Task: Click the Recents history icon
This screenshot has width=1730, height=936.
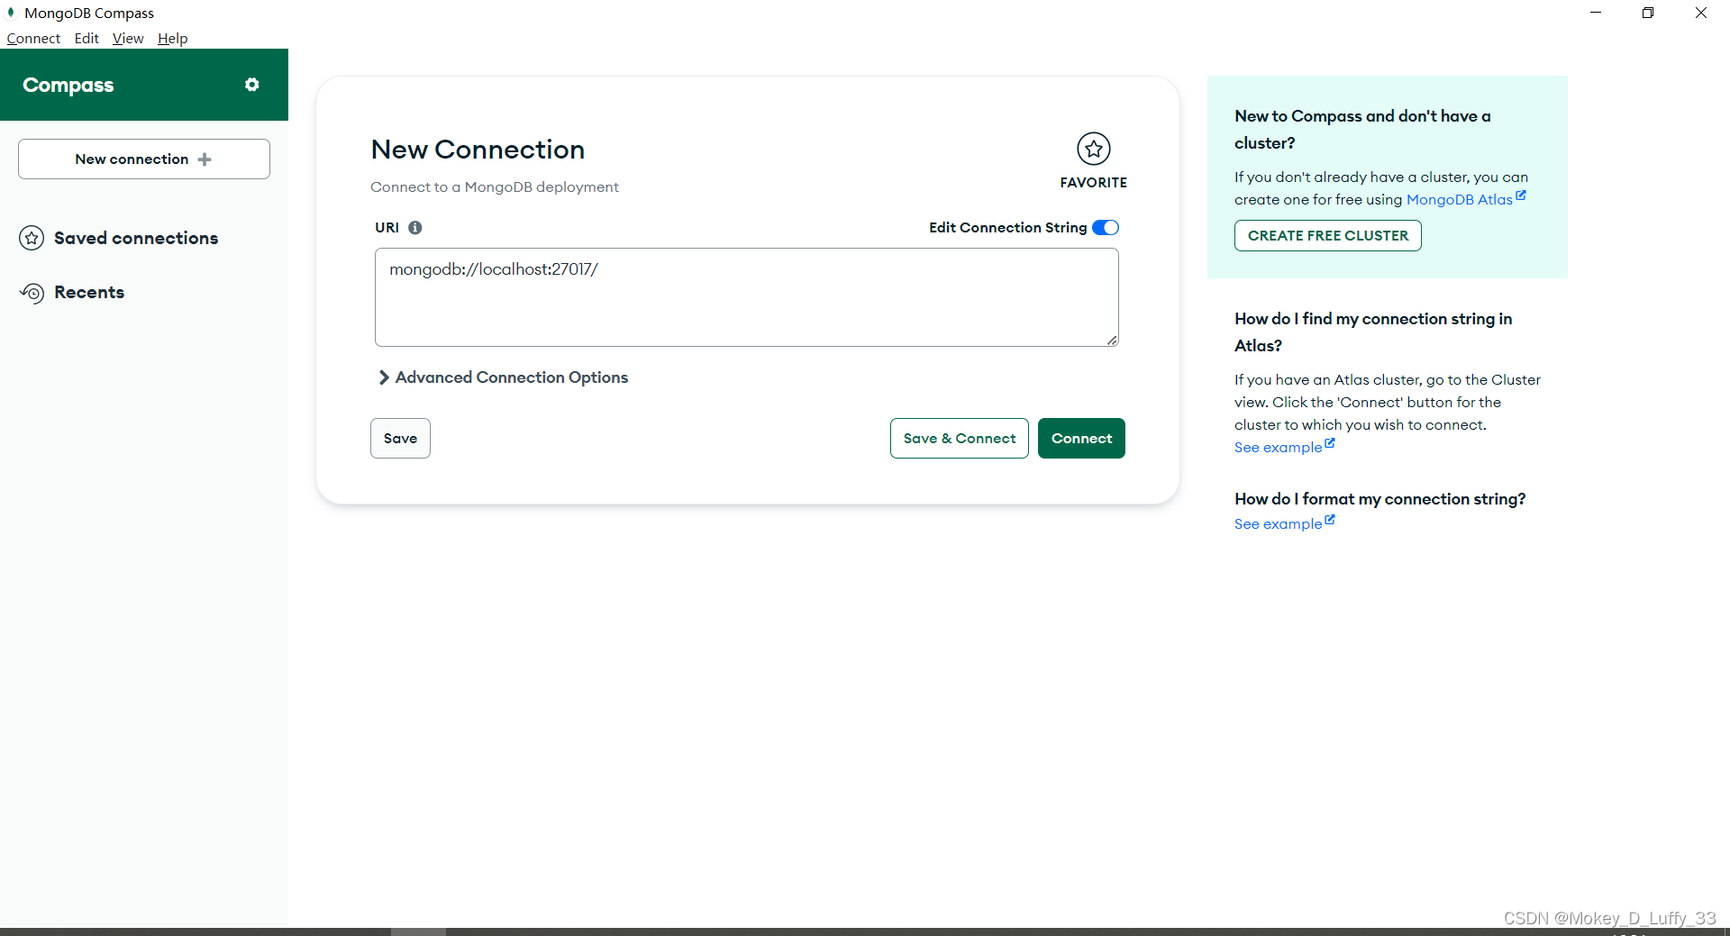Action: click(x=32, y=293)
